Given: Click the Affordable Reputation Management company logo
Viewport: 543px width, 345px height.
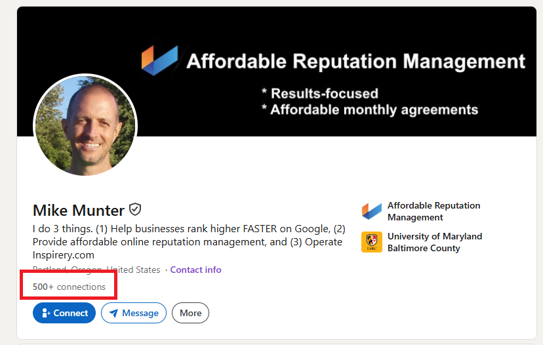Looking at the screenshot, I should coord(372,211).
